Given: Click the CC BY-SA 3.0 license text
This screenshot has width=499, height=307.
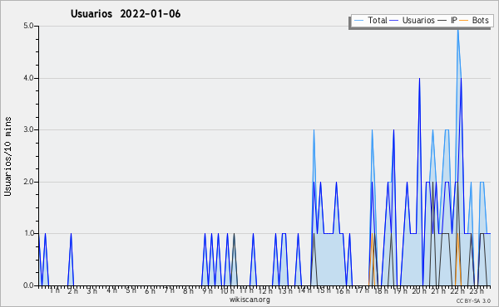Looking at the screenshot, I should (x=473, y=300).
